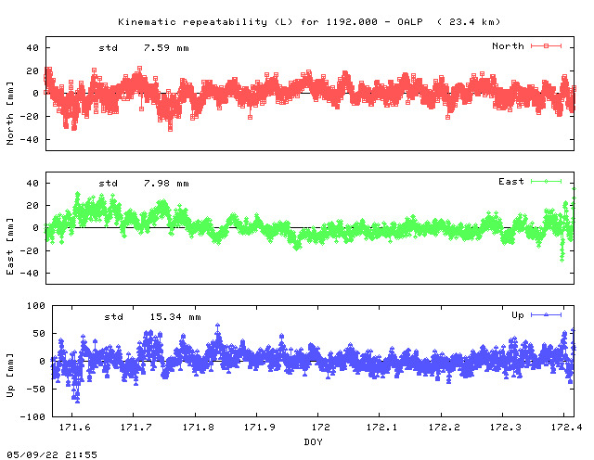
Task: Select the East legend label
Action: (510, 182)
